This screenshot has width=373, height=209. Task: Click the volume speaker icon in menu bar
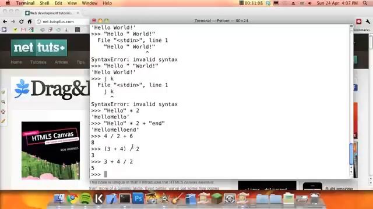(x=309, y=3)
